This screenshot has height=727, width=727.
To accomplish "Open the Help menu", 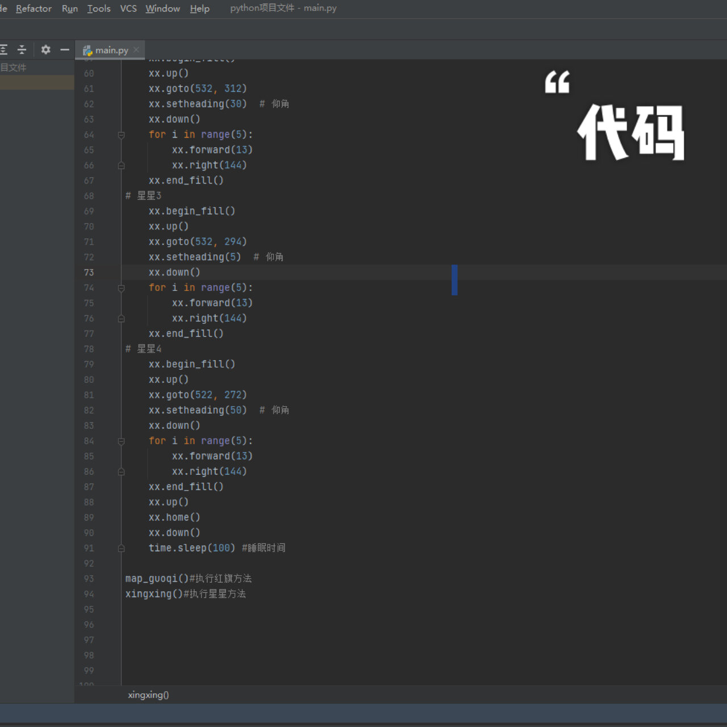I will point(199,8).
